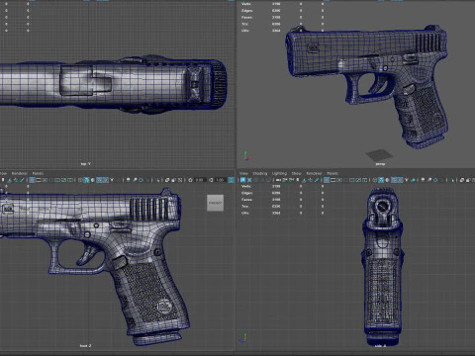
Task: Switch side panel to Wireframe display
Action: coord(374,180)
